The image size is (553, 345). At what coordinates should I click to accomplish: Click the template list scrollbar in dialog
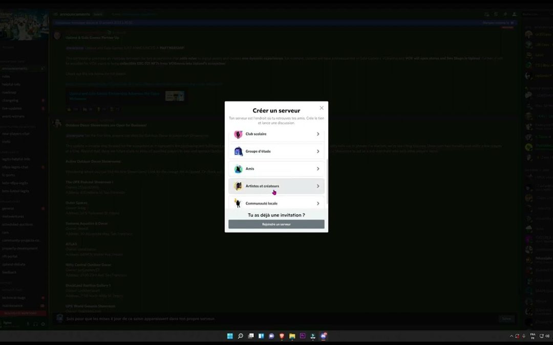click(x=327, y=181)
